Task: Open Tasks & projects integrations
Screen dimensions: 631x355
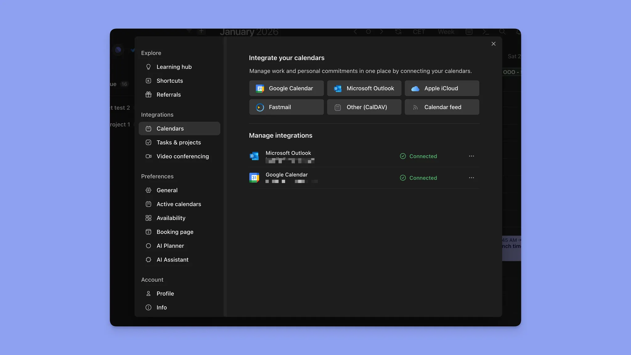Action: pyautogui.click(x=178, y=142)
